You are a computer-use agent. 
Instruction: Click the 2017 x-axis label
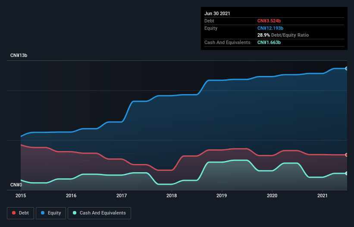point(122,195)
